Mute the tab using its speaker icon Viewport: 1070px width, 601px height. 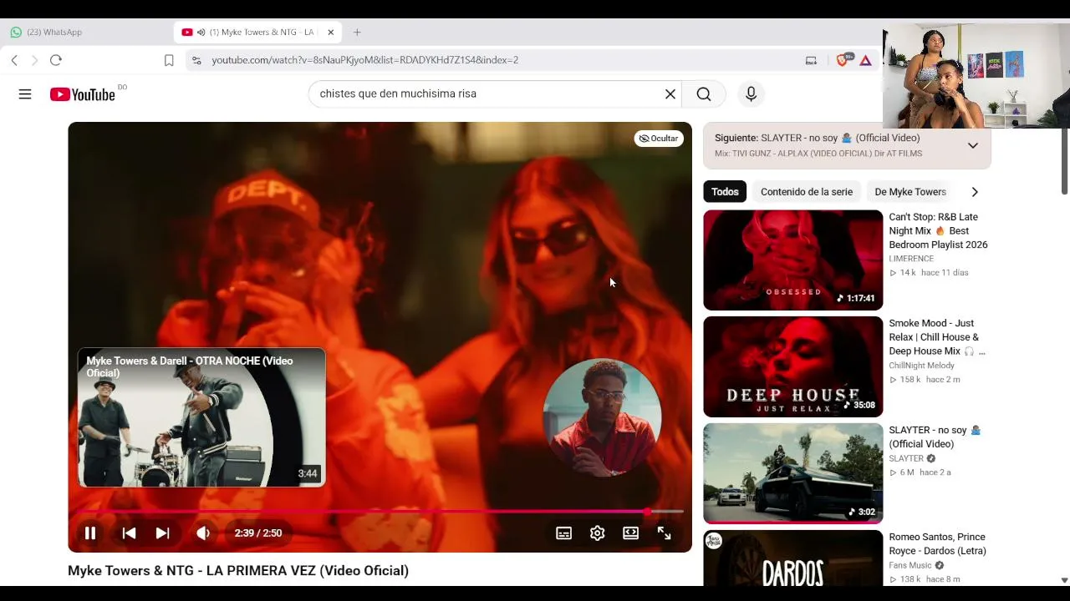pyautogui.click(x=201, y=33)
